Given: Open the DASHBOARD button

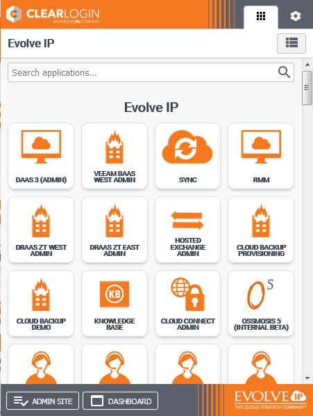Looking at the screenshot, I should point(120,401).
